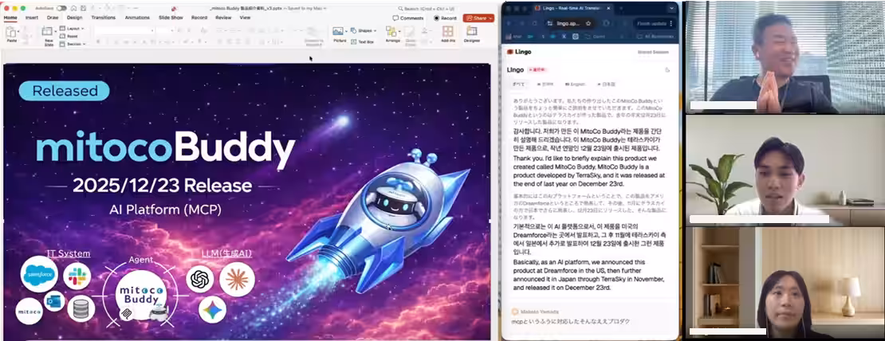The height and width of the screenshot is (341, 885).
Task: Open the Record ribbon tab
Action: tap(199, 18)
